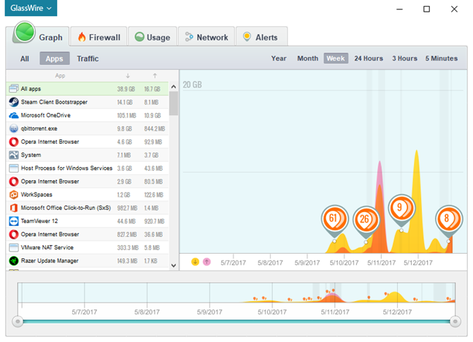This screenshot has height=342, width=473.
Task: Click the left timeline range slider handle
Action: [18, 322]
